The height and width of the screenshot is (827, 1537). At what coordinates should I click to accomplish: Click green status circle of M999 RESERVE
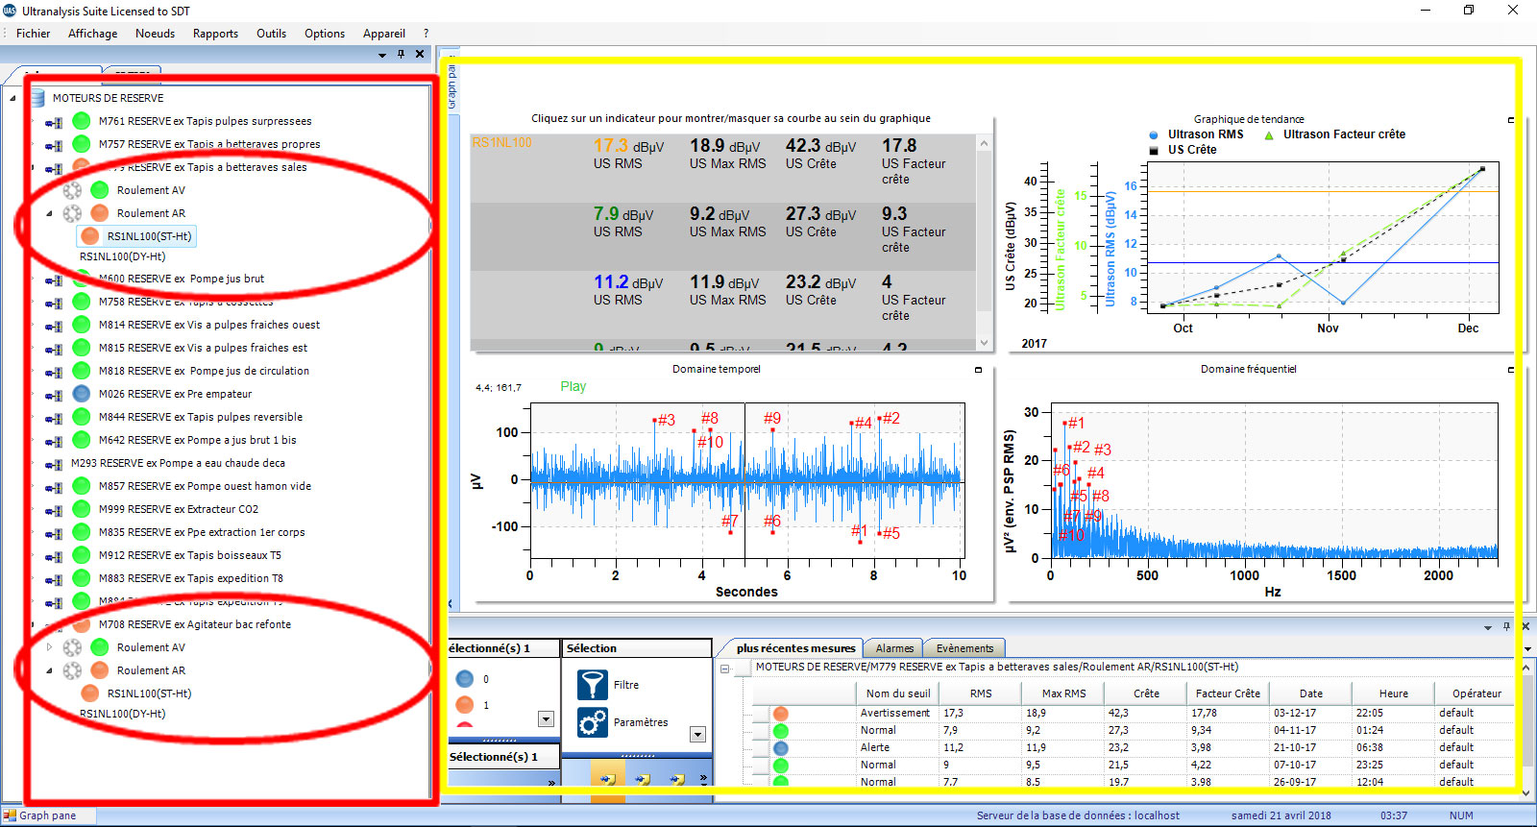pos(82,509)
